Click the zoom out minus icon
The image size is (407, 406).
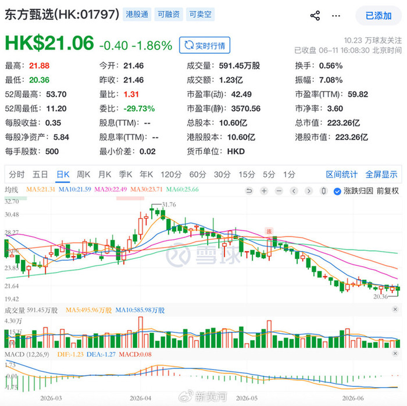pyautogui.click(x=279, y=191)
